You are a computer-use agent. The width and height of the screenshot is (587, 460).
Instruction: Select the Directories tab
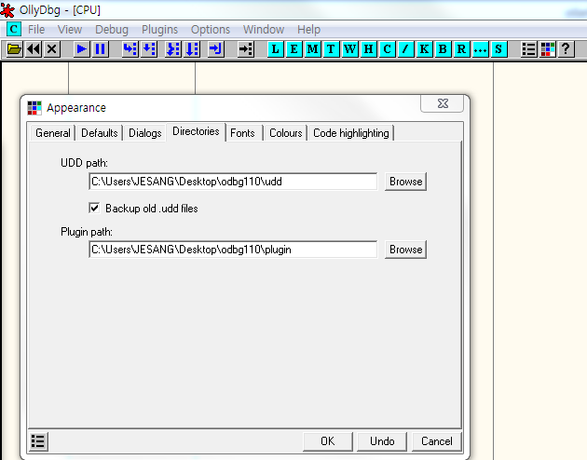(196, 131)
